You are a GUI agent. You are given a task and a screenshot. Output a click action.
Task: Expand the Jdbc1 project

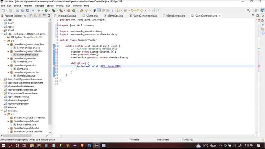[x=2, y=20]
